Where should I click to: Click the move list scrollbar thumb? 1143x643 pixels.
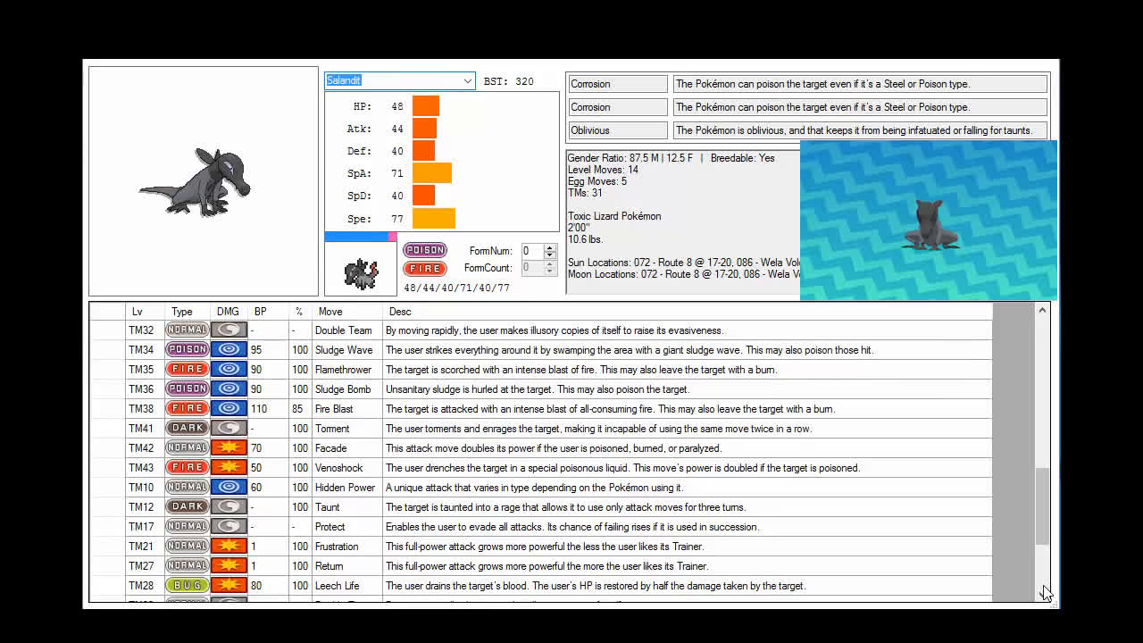point(1042,505)
